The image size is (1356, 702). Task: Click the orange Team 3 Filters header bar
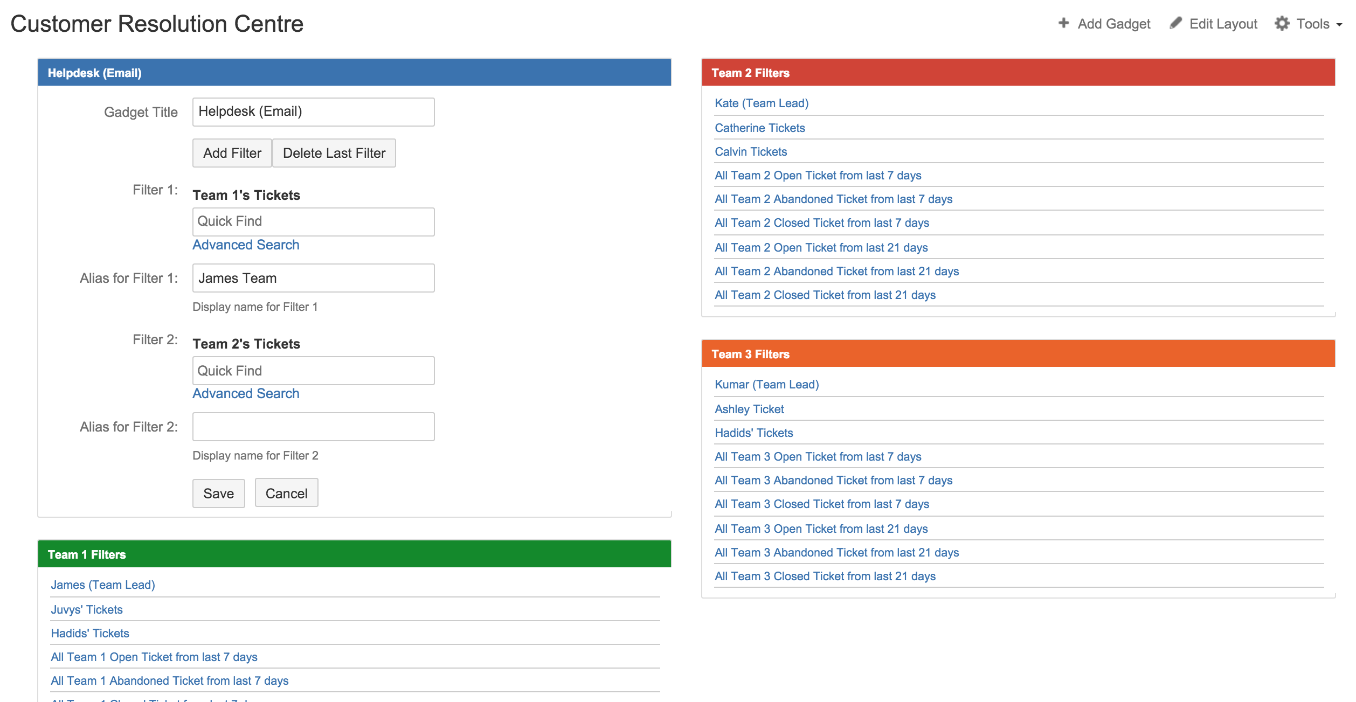click(x=1018, y=354)
